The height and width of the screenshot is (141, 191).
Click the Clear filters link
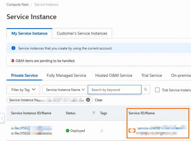click(99, 100)
